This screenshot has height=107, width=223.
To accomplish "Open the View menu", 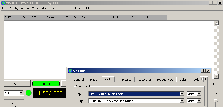I will coord(35,8).
